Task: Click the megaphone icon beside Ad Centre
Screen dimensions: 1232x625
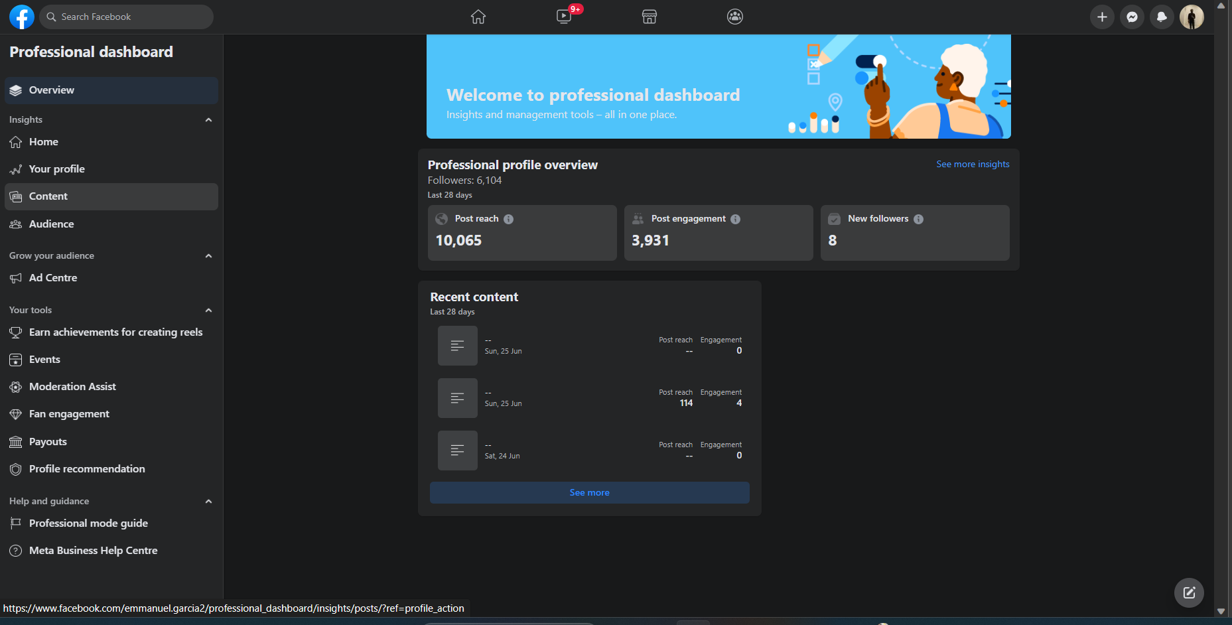Action: pos(16,278)
